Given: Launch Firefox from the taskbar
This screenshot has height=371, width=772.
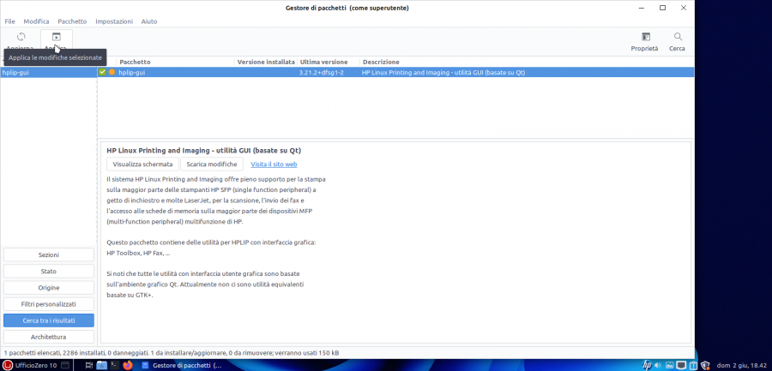Looking at the screenshot, I should [x=129, y=364].
